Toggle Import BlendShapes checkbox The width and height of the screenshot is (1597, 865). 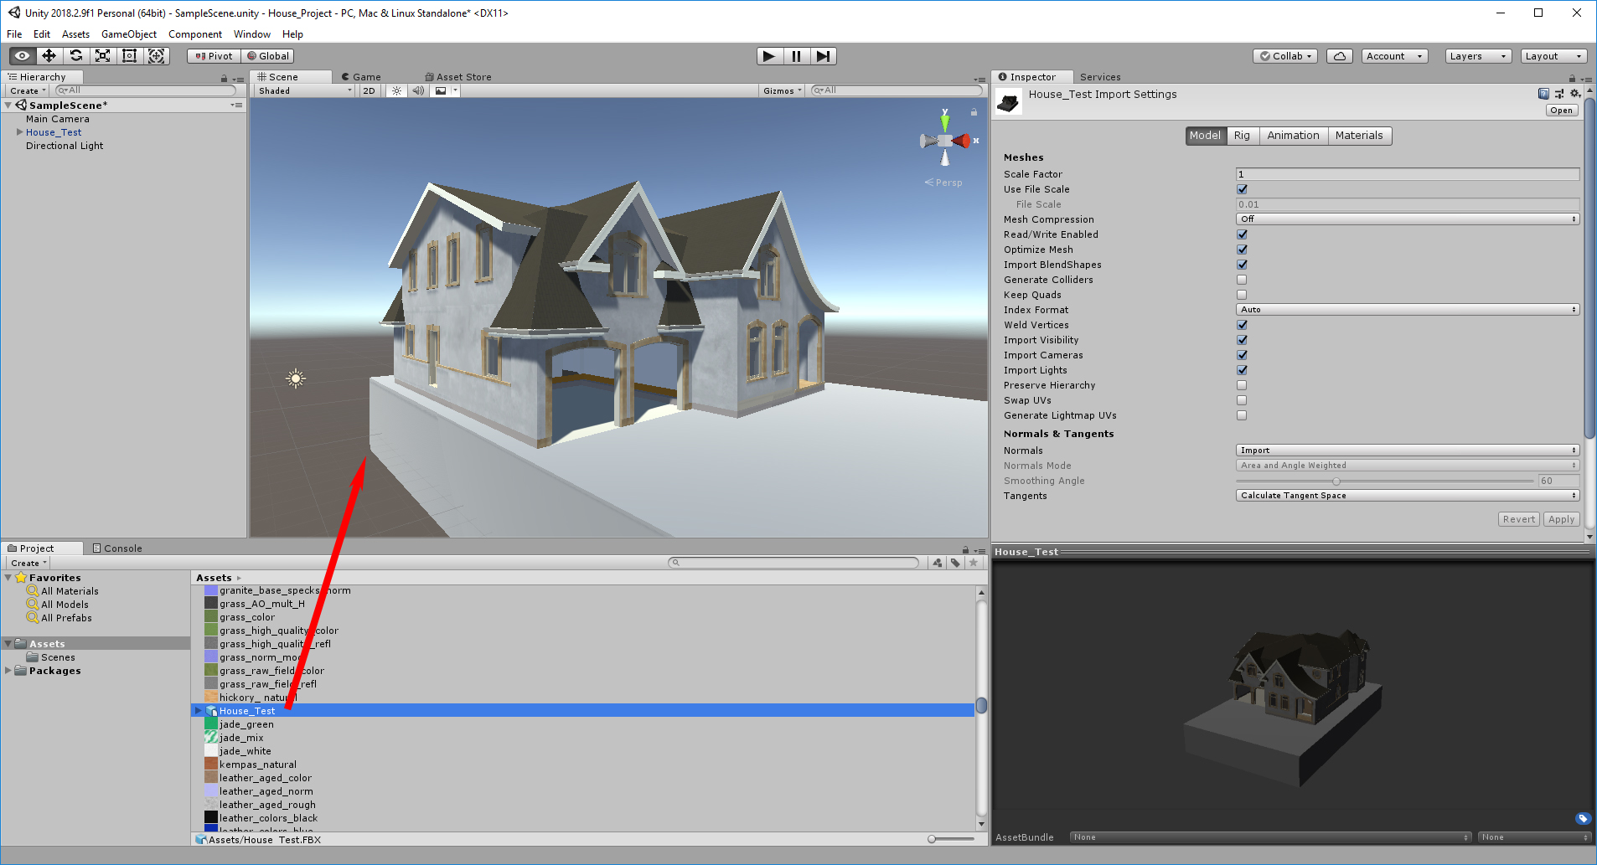pos(1242,265)
